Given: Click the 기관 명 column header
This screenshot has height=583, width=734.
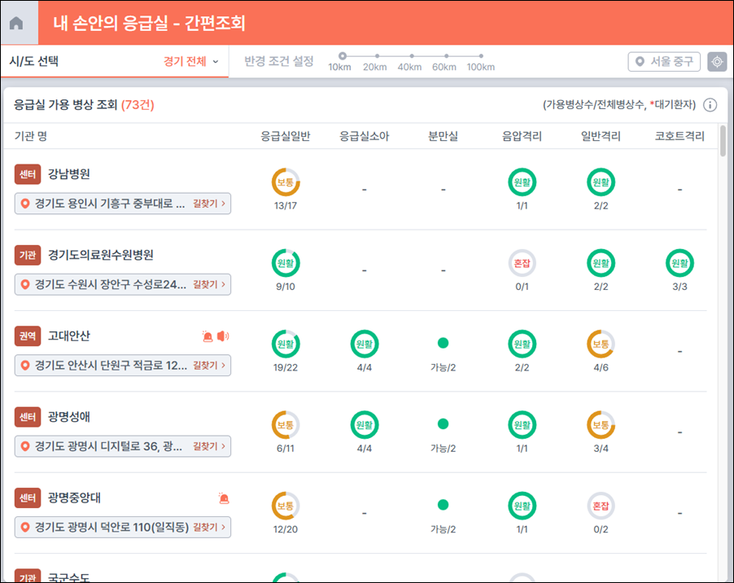Looking at the screenshot, I should [x=31, y=136].
